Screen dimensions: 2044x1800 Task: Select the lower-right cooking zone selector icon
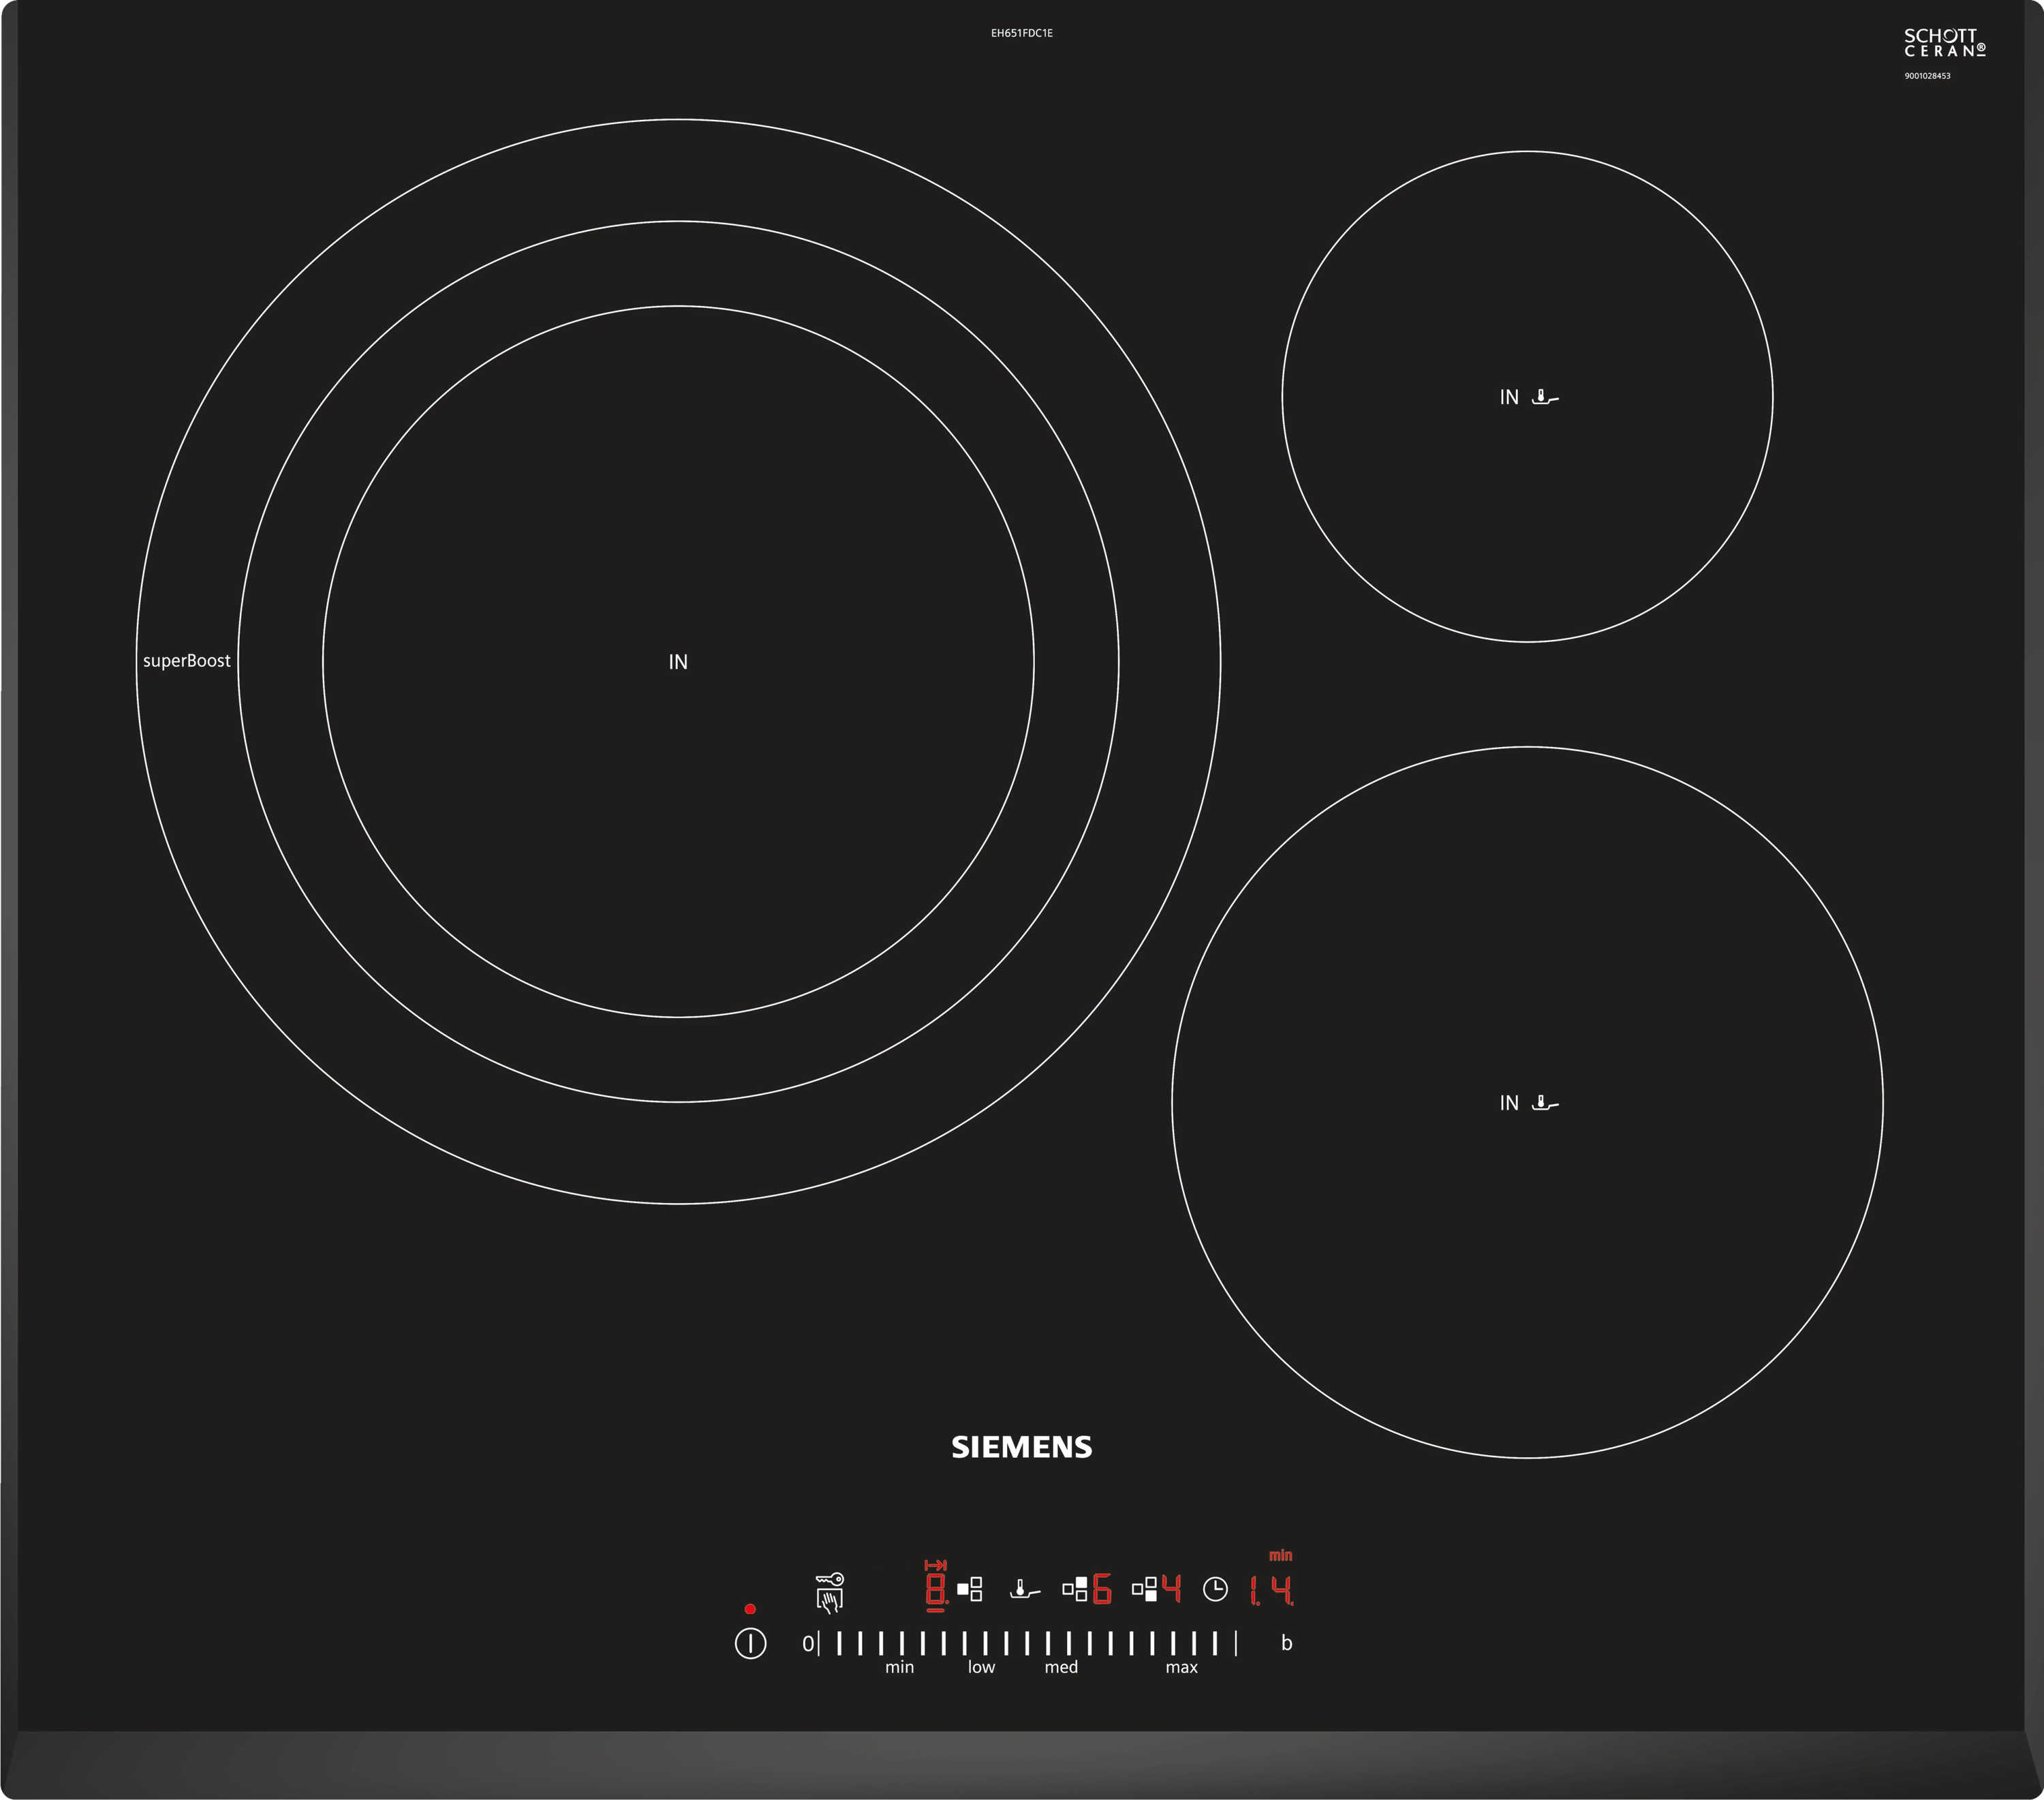pos(1145,1589)
